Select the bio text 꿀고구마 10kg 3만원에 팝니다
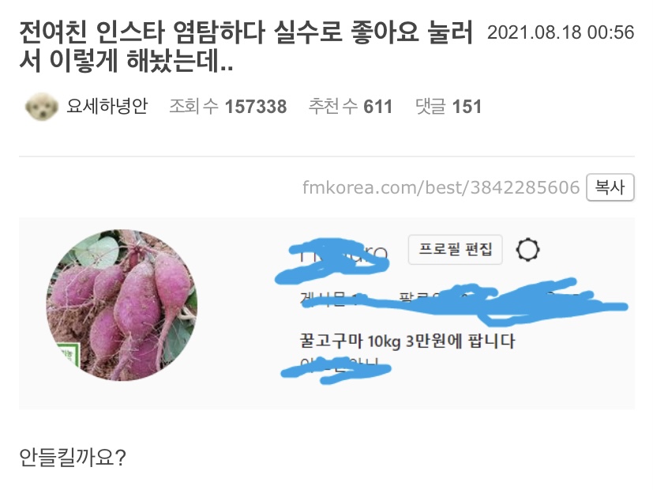Screen dimensions: 653x490 (407, 341)
